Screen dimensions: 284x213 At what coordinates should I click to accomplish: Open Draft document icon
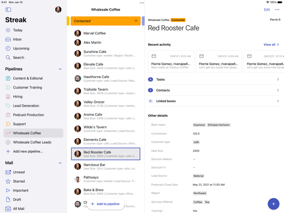coord(8,200)
